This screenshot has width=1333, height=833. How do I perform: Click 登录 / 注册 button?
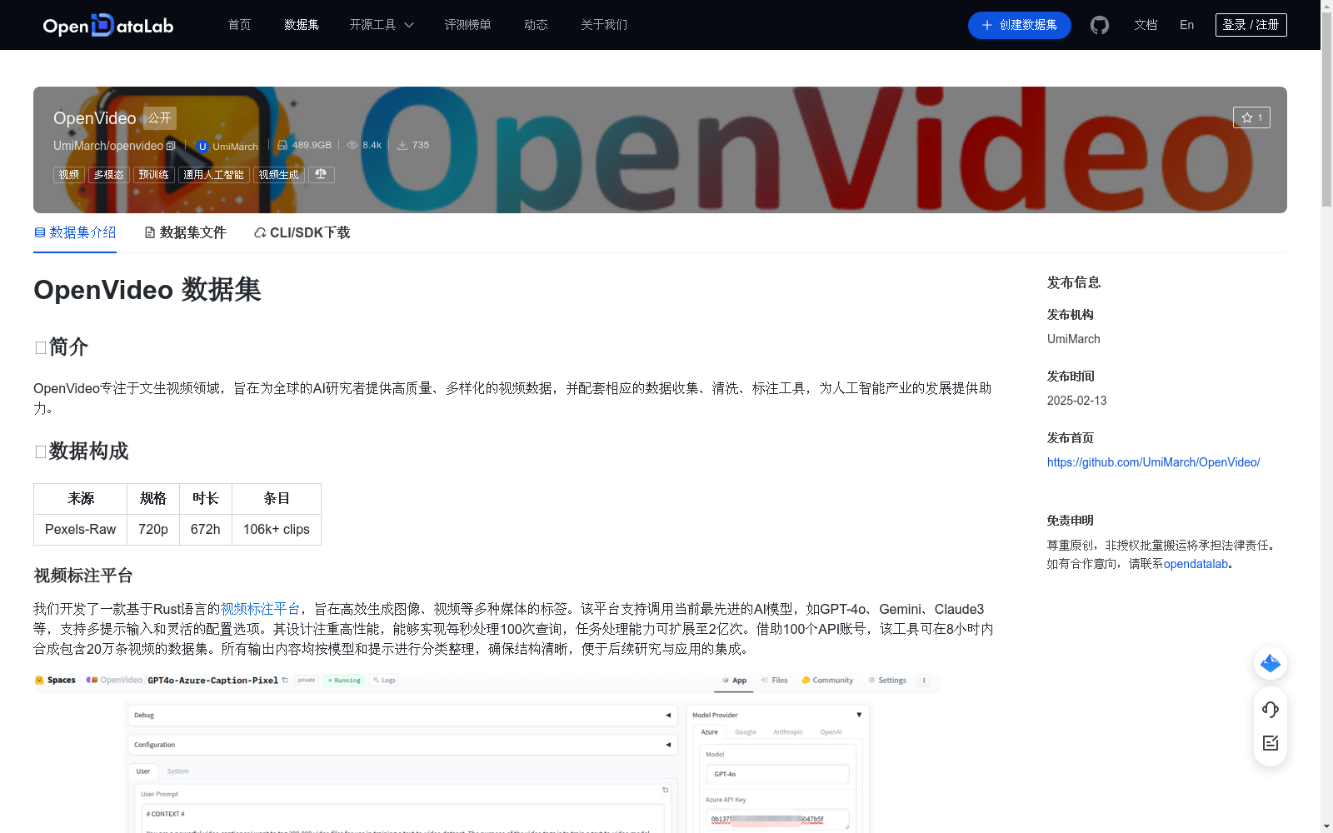pos(1251,25)
